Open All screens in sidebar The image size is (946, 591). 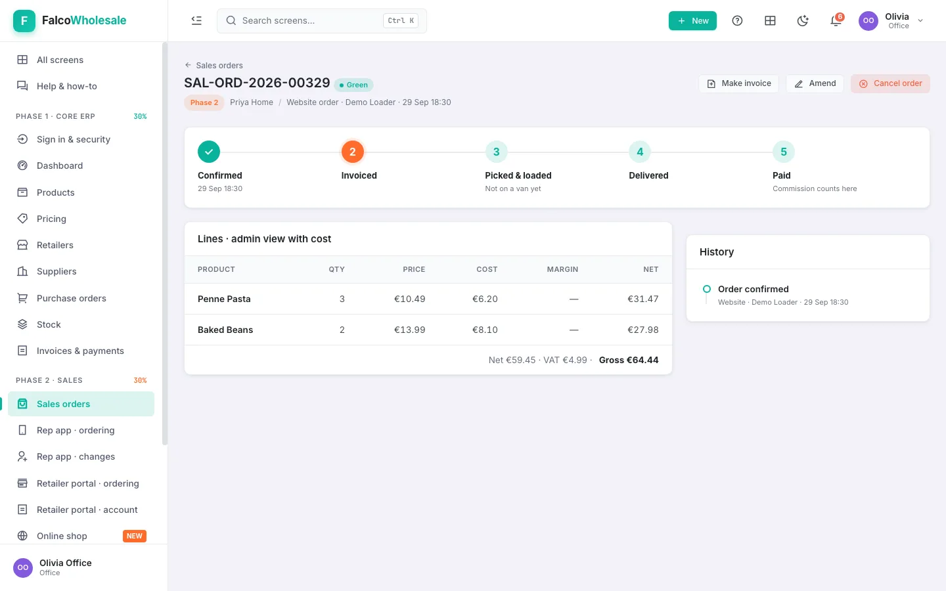point(81,60)
